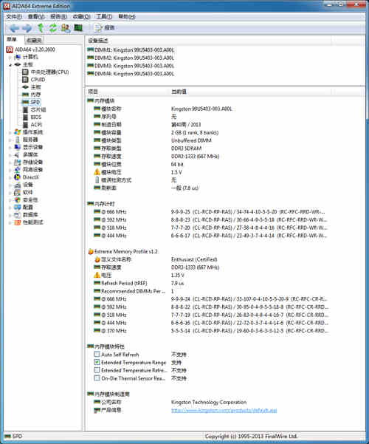Toggle the Auto Self Refresh checkbox
The image size is (369, 444).
97,354
